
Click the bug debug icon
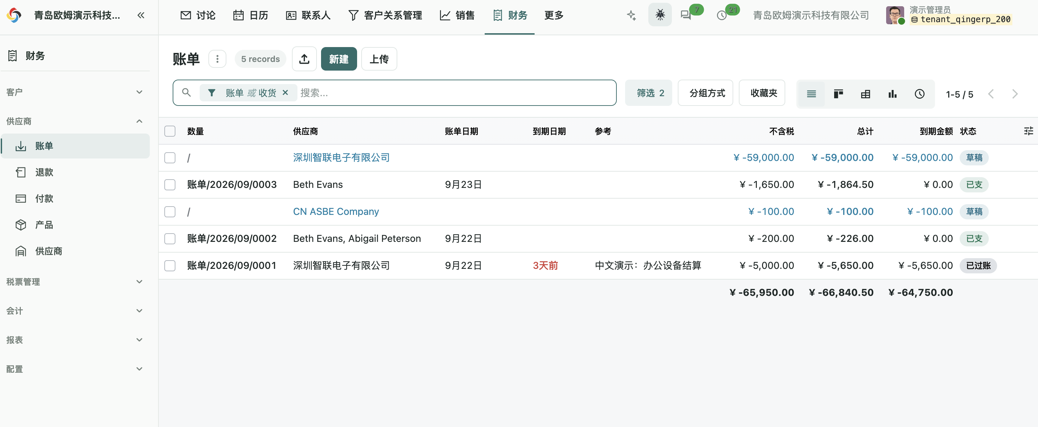[660, 15]
